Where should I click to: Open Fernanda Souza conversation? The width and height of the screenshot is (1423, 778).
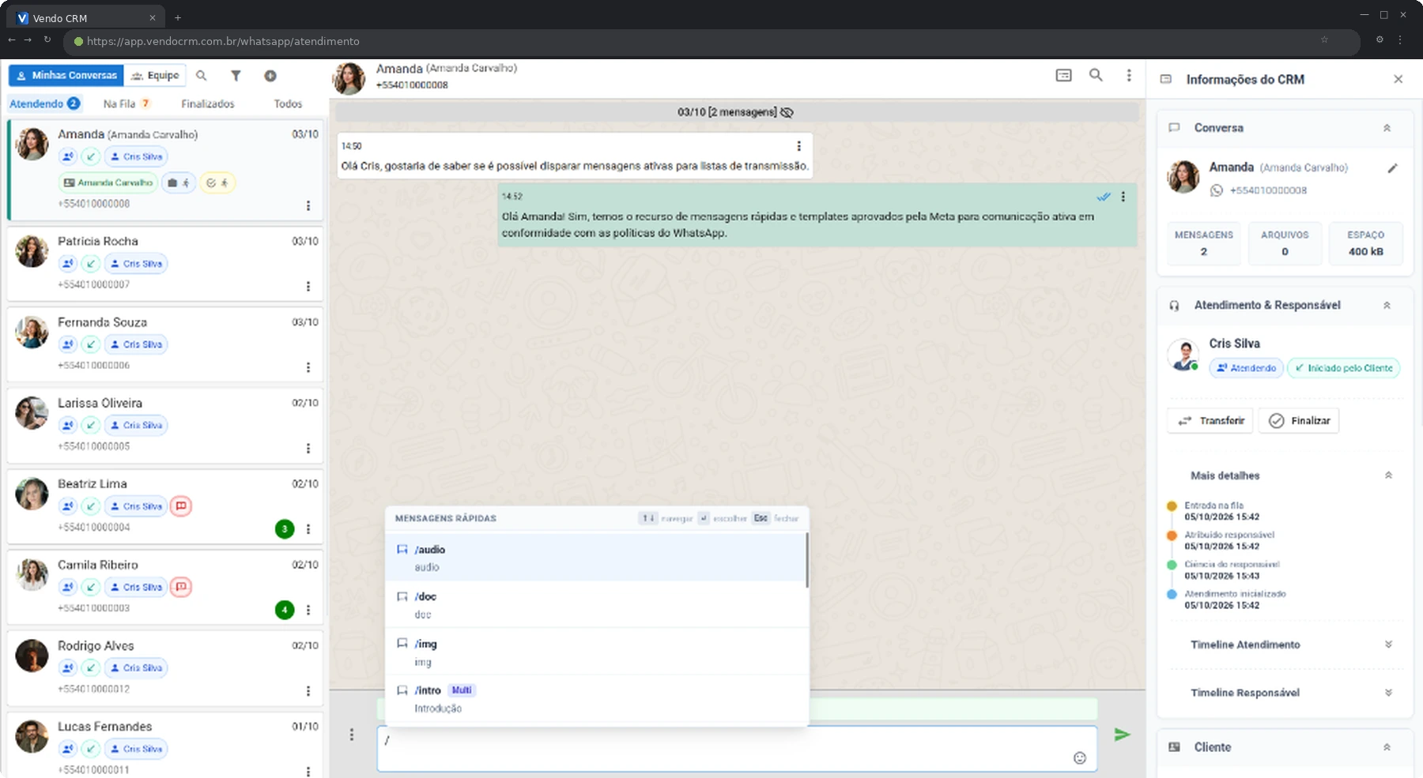pos(165,344)
